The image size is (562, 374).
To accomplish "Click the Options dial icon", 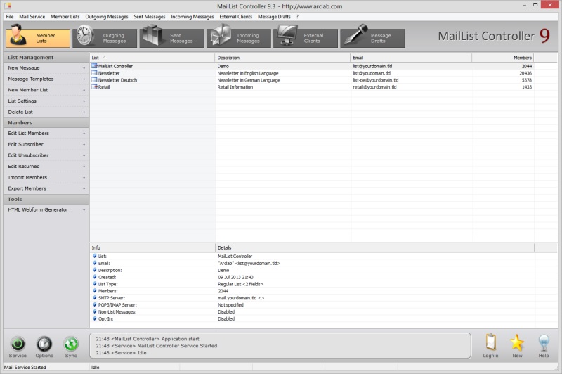I will 44,344.
